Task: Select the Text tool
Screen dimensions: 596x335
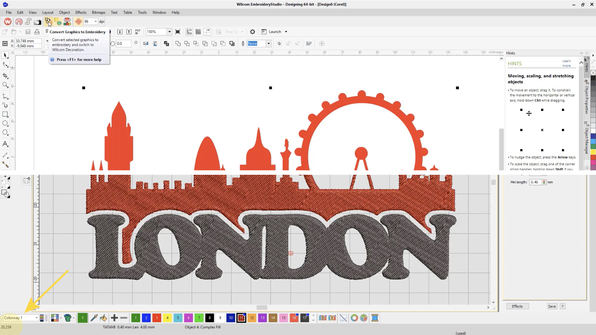Action: pyautogui.click(x=5, y=144)
